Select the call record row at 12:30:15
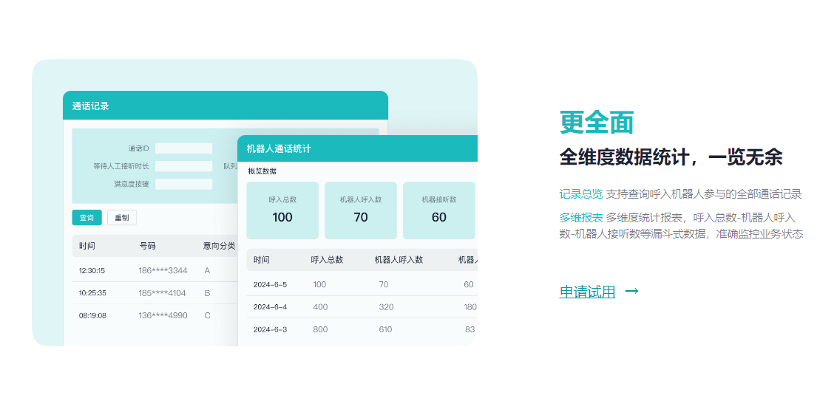 click(x=154, y=270)
